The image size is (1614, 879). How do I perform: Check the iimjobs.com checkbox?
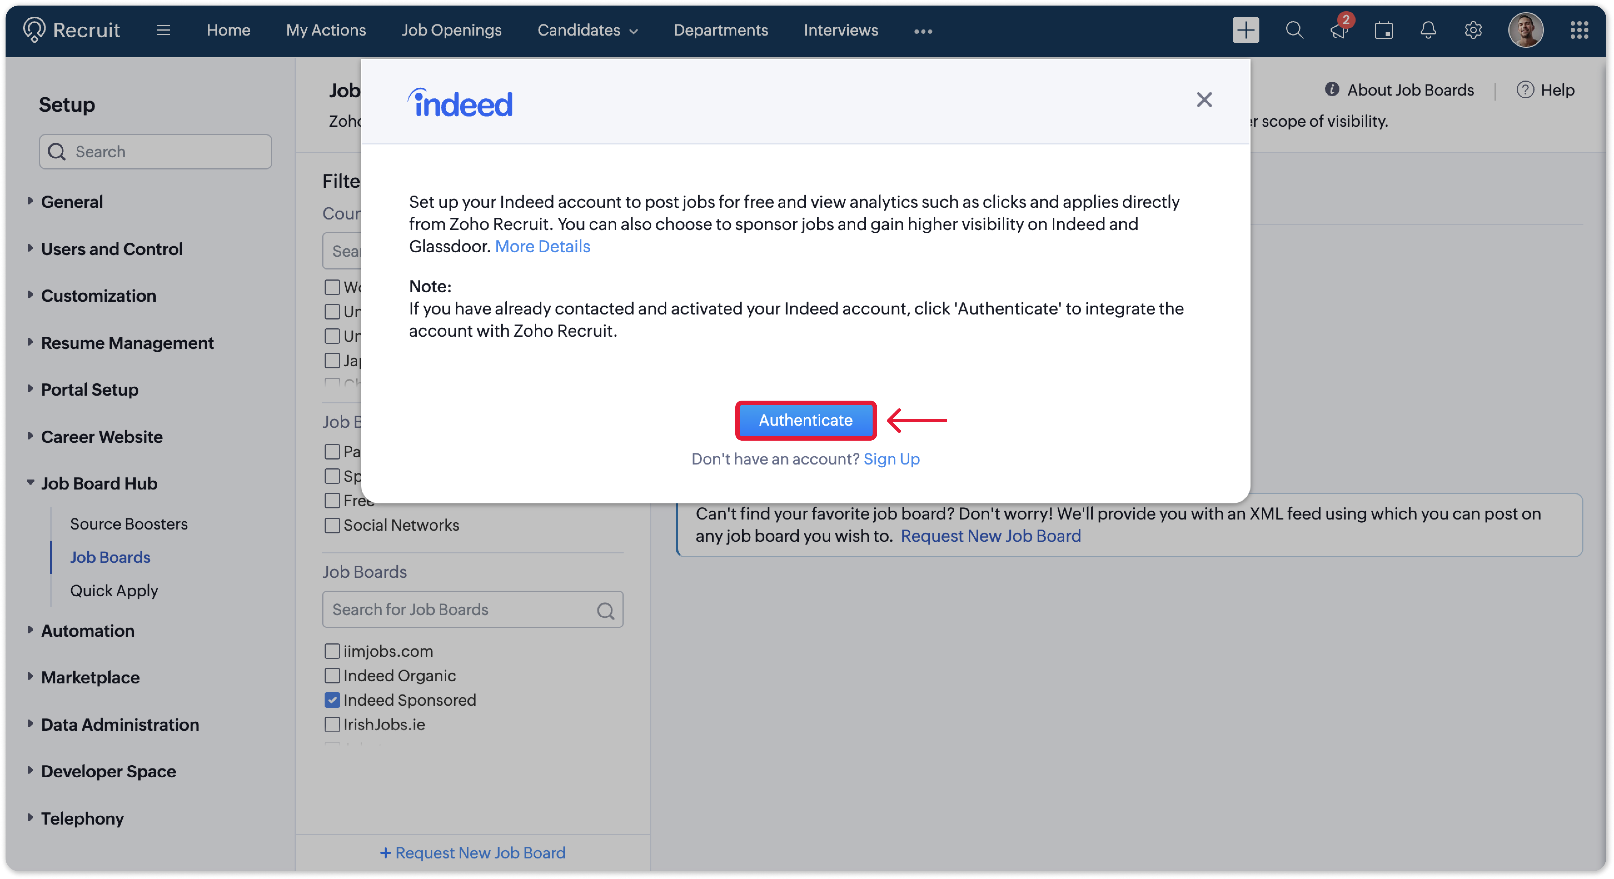pos(332,651)
